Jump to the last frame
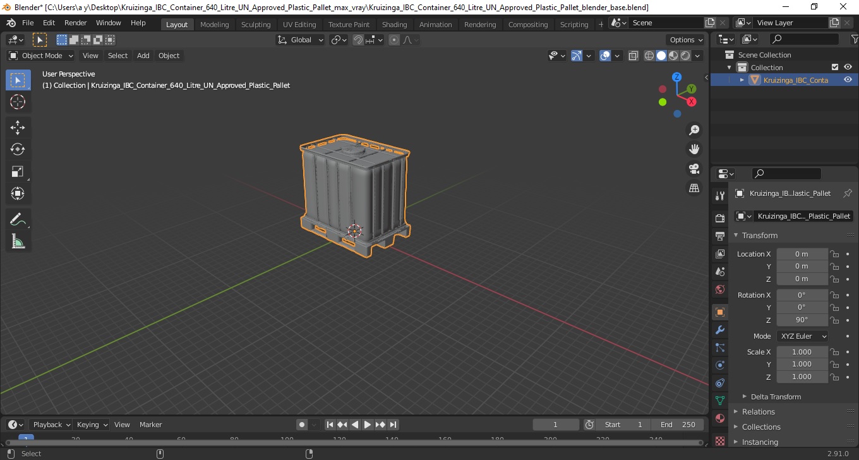Image resolution: width=859 pixels, height=460 pixels. click(393, 425)
